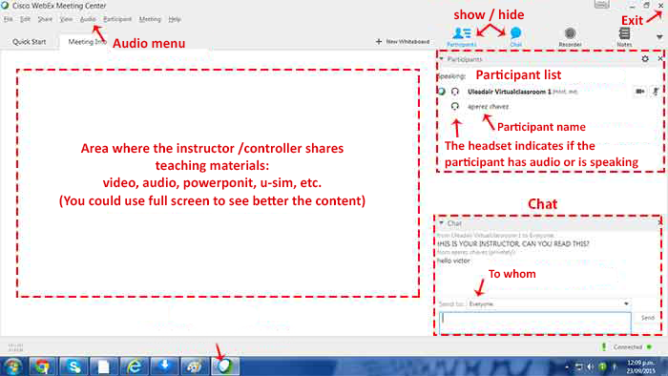Click the keyboard icon in title bar
The height and width of the screenshot is (376, 668).
coord(601,4)
